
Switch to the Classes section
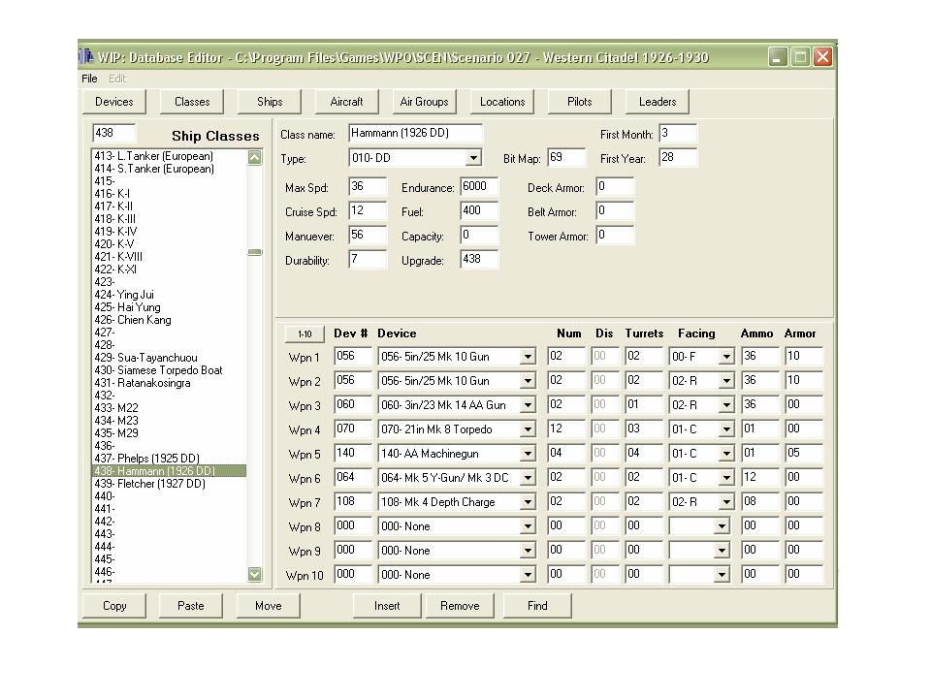point(192,102)
